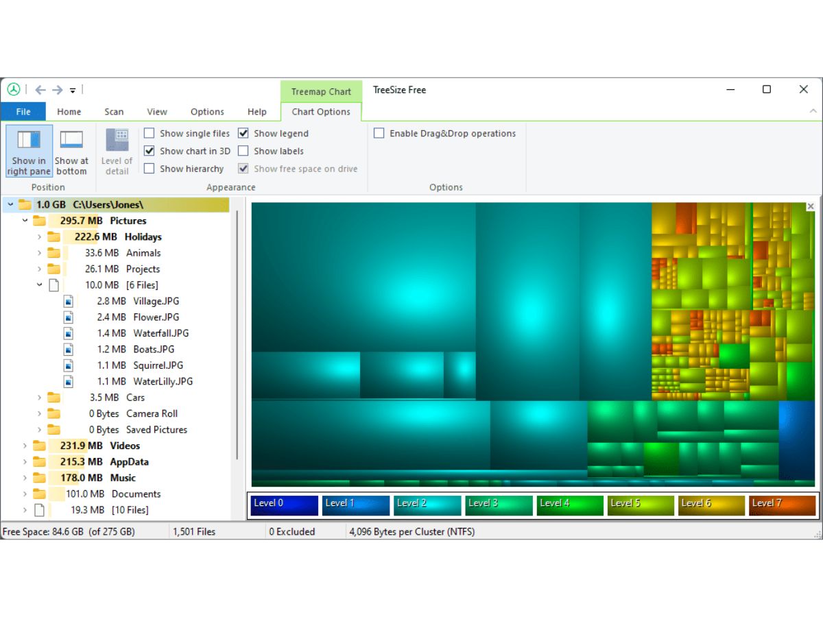Uncheck Show chart in 3D
This screenshot has height=617, width=823.
(x=149, y=151)
